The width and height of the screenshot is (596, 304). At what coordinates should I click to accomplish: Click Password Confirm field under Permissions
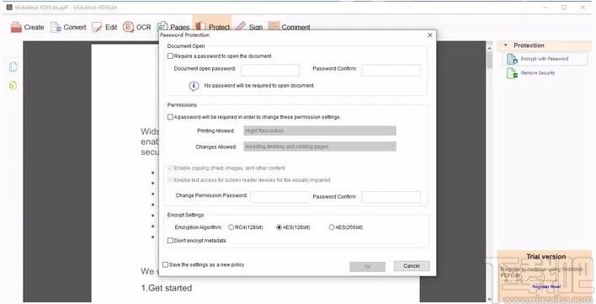tap(391, 197)
